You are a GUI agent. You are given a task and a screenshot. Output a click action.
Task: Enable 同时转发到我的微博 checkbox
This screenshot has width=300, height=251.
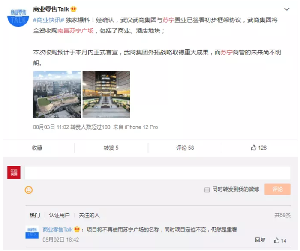coord(207,190)
